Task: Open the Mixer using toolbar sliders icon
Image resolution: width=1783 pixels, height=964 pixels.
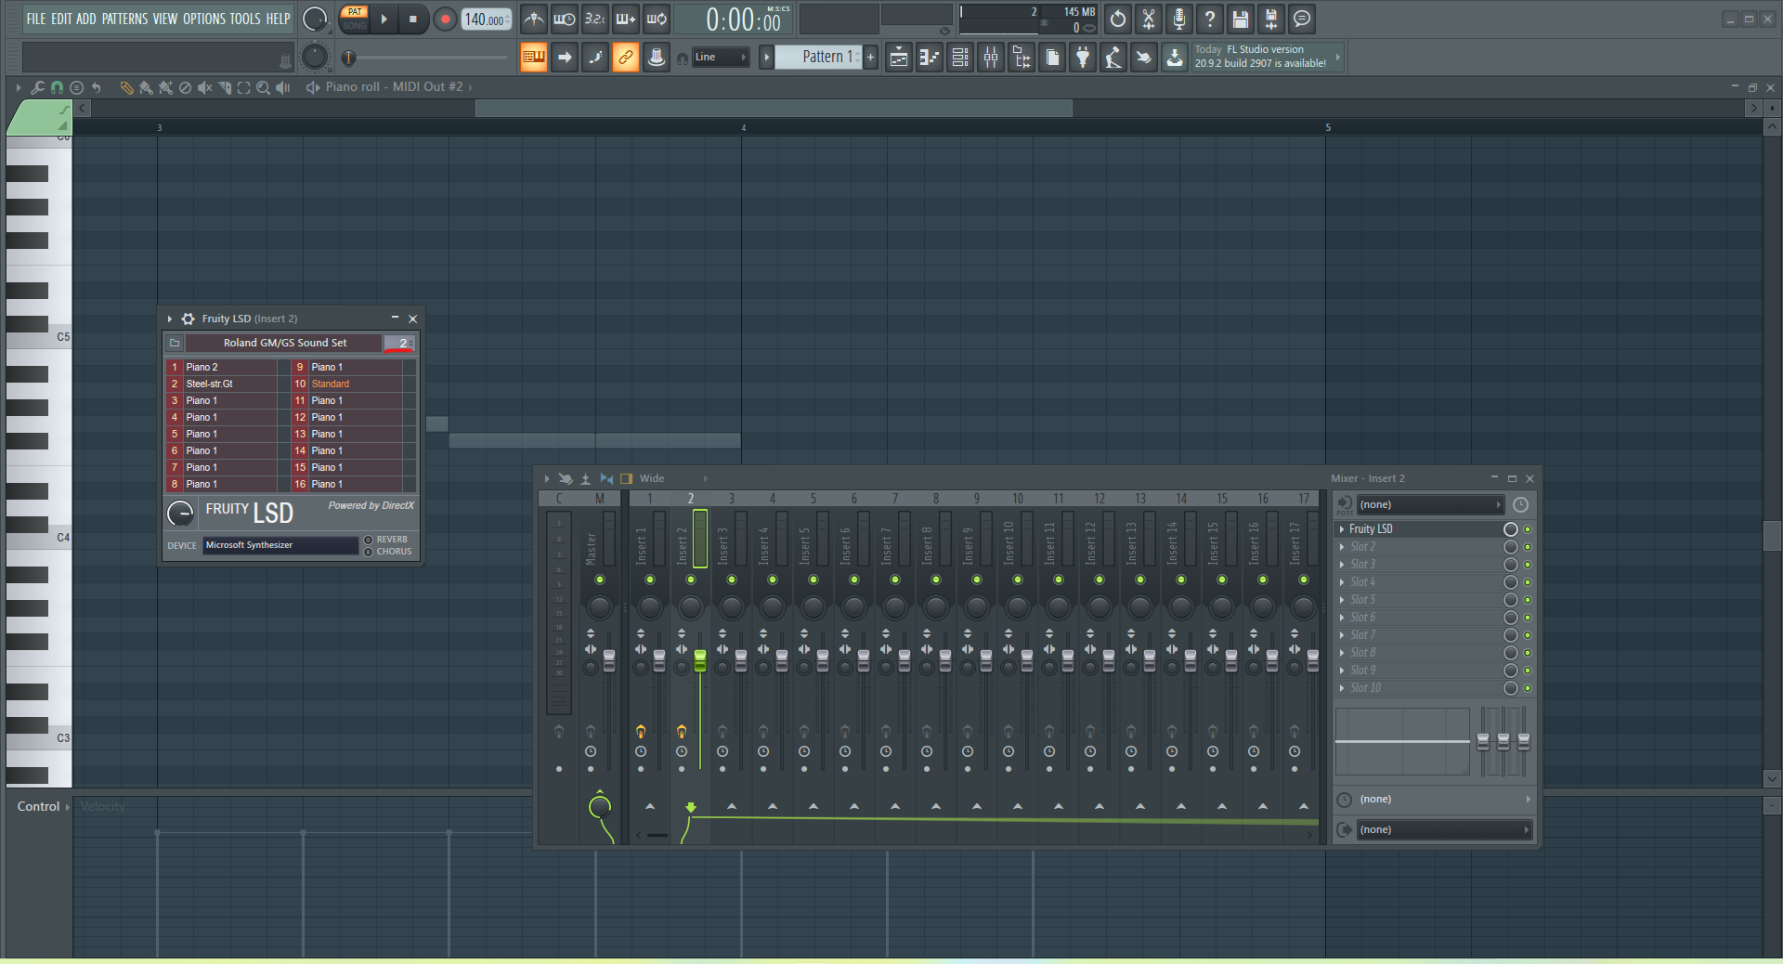Action: (991, 58)
